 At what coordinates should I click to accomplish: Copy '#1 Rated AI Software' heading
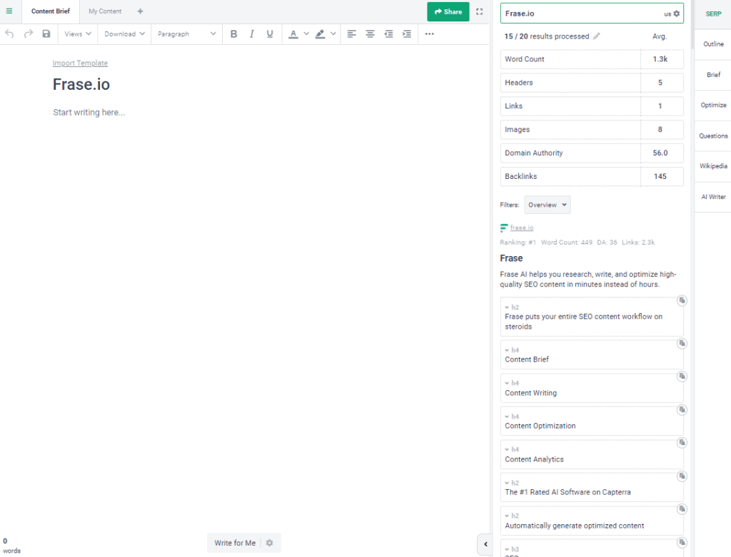coord(682,476)
